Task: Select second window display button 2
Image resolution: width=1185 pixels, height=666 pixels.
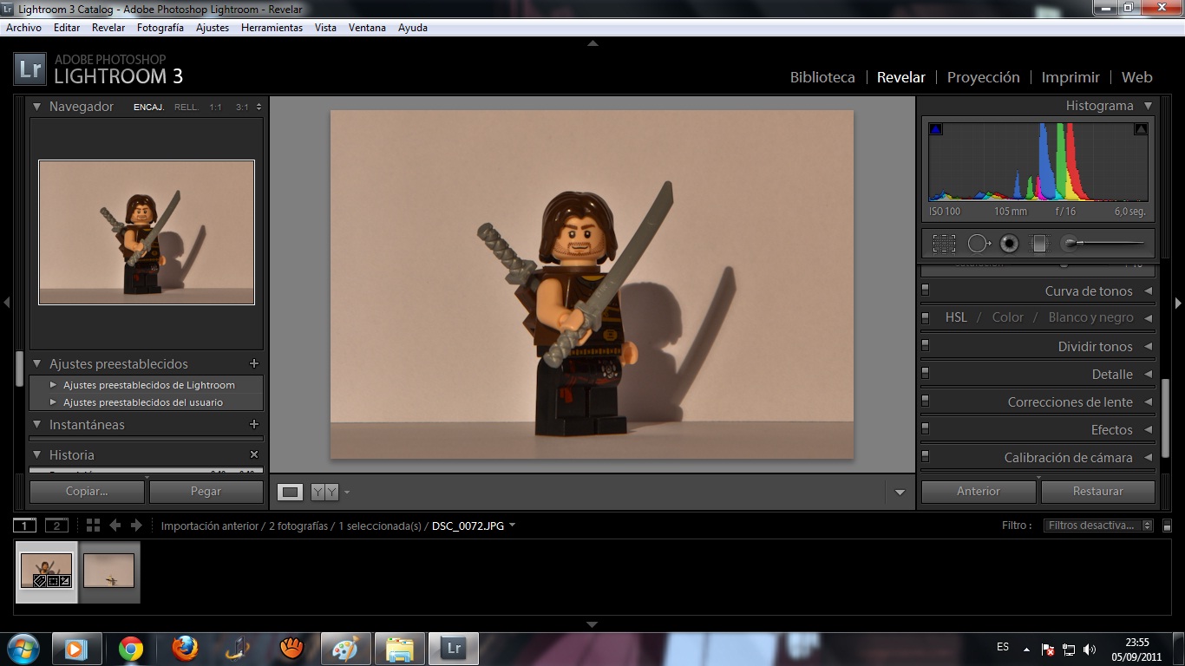Action: [x=56, y=526]
